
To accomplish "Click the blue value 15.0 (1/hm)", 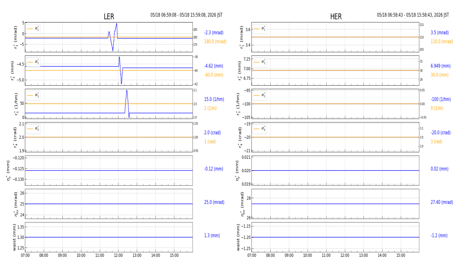I will 214,99.
